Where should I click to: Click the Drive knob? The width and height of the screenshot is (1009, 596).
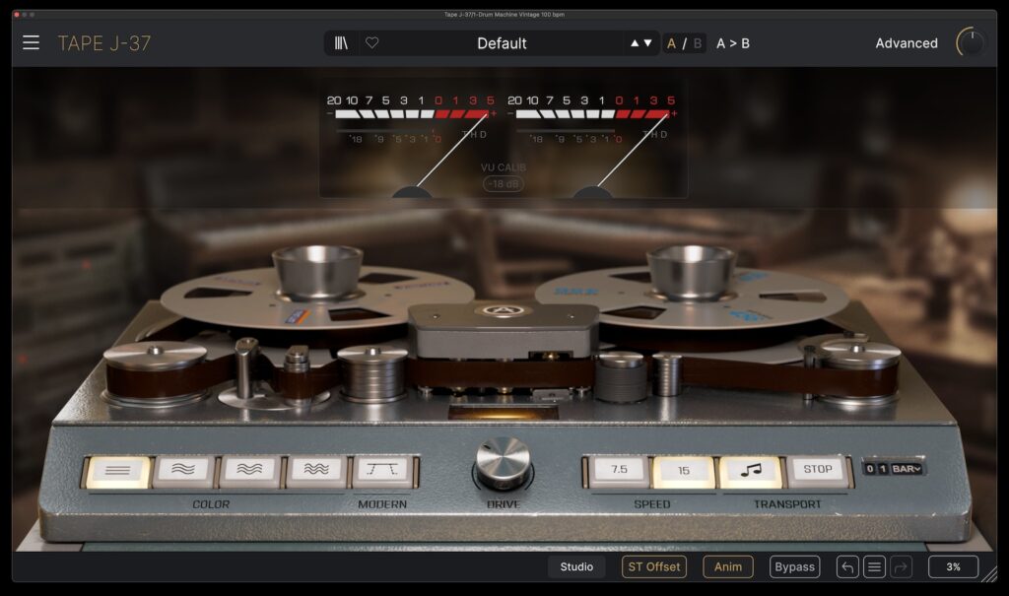(x=503, y=462)
